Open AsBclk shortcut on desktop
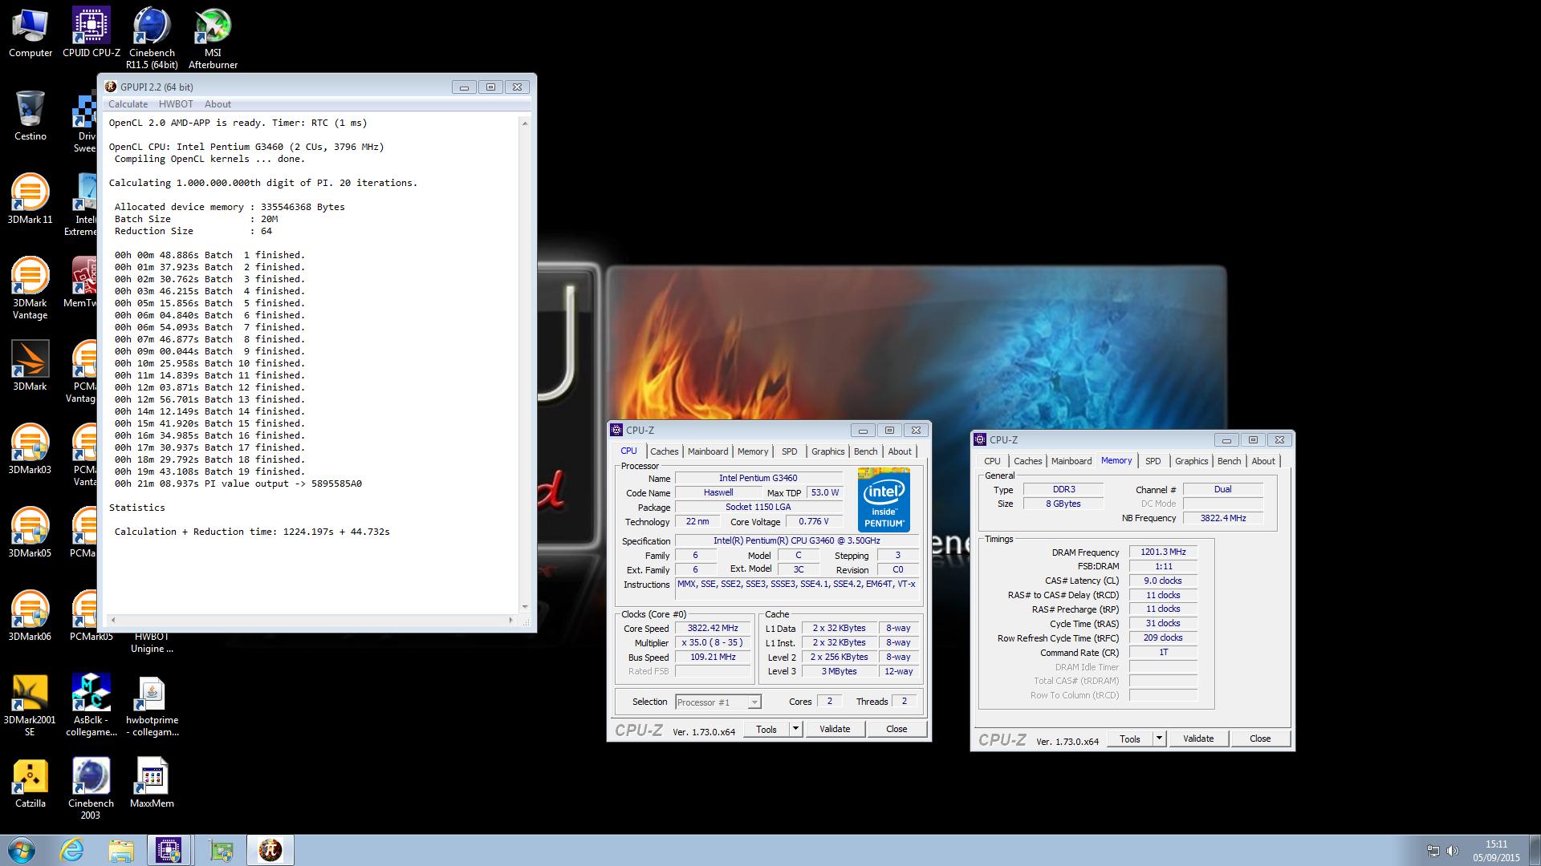 91,706
